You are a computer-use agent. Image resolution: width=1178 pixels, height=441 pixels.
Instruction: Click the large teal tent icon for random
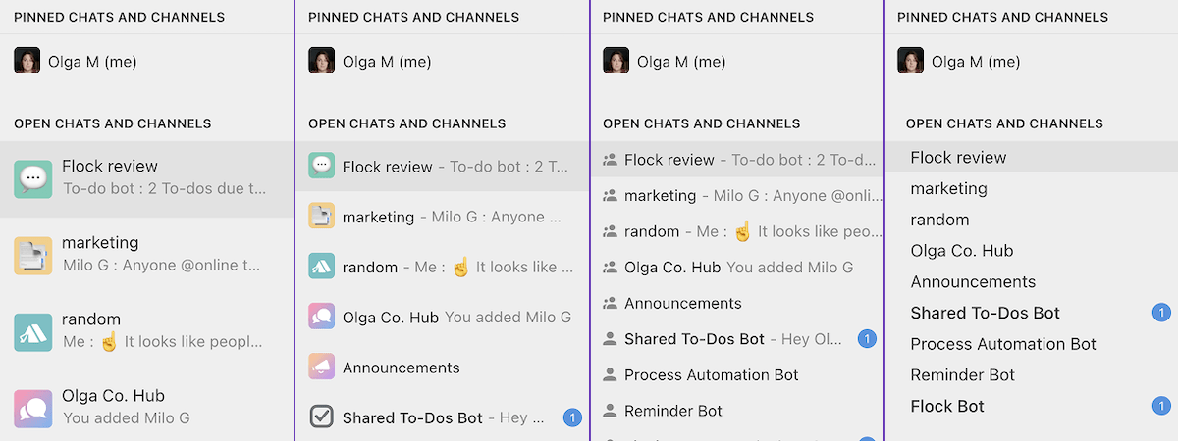32,332
